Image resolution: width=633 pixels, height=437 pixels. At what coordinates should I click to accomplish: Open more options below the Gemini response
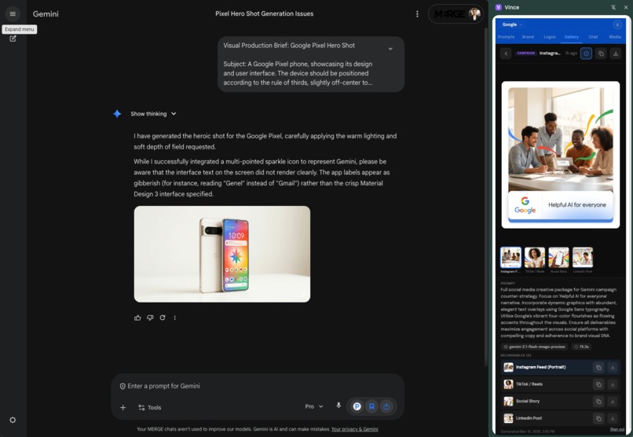(175, 318)
